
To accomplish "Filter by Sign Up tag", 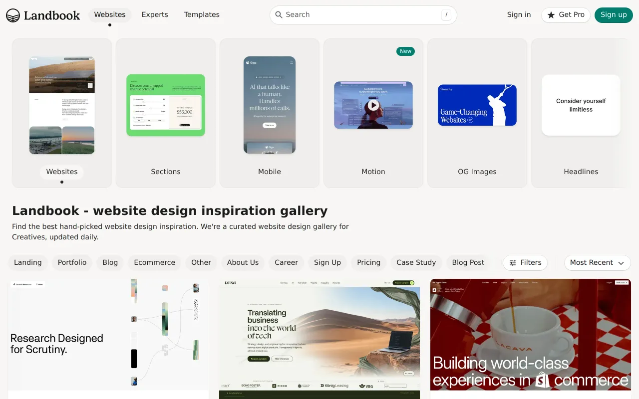I will (x=327, y=263).
